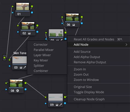This screenshot has width=130, height=112.
Task: Click node 02 blue key output square
Action: 37,32
